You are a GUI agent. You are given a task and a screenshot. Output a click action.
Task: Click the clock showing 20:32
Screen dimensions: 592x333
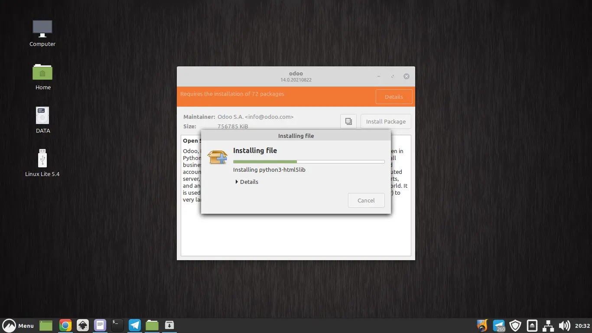click(582, 326)
